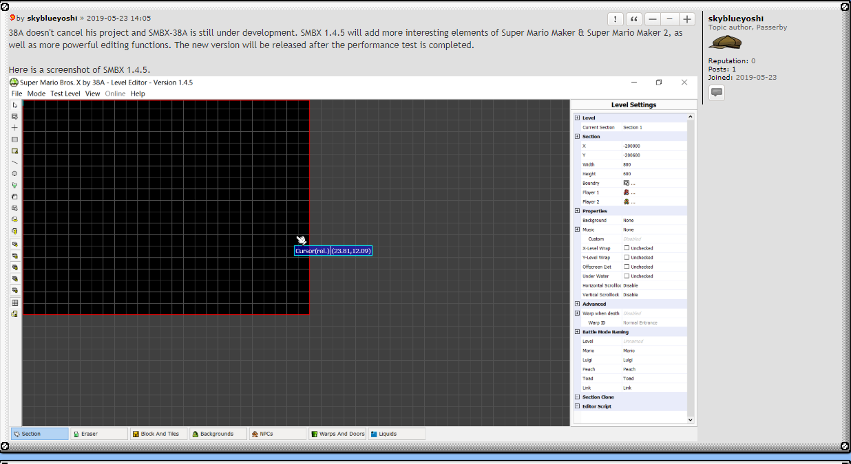Click the Battle Mode Mario name field
The width and height of the screenshot is (851, 464).
tap(654, 351)
